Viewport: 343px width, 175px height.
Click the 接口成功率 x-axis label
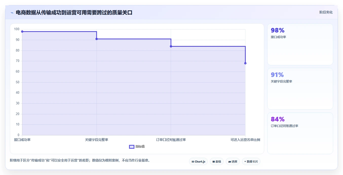tap(22, 140)
